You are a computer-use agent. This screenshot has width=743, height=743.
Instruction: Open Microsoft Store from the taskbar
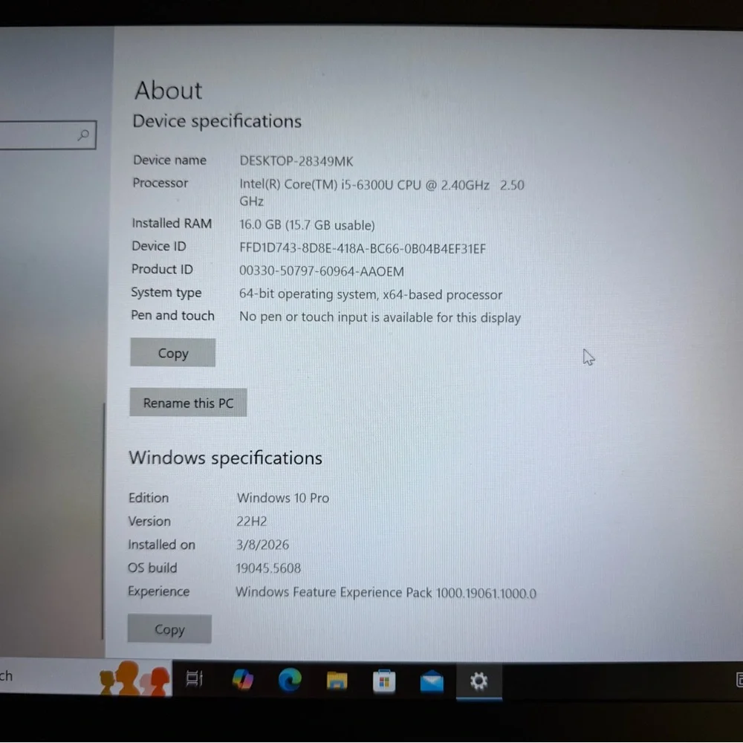point(384,681)
